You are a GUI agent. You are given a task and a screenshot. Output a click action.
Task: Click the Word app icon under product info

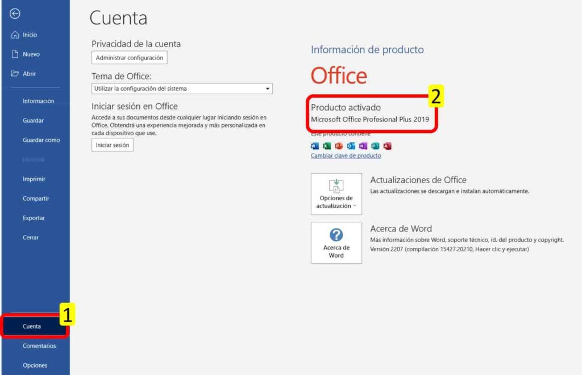315,146
